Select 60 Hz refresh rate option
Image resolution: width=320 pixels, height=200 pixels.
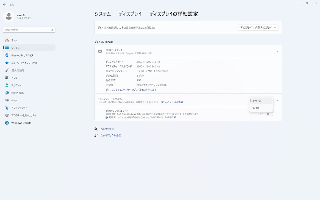261,108
